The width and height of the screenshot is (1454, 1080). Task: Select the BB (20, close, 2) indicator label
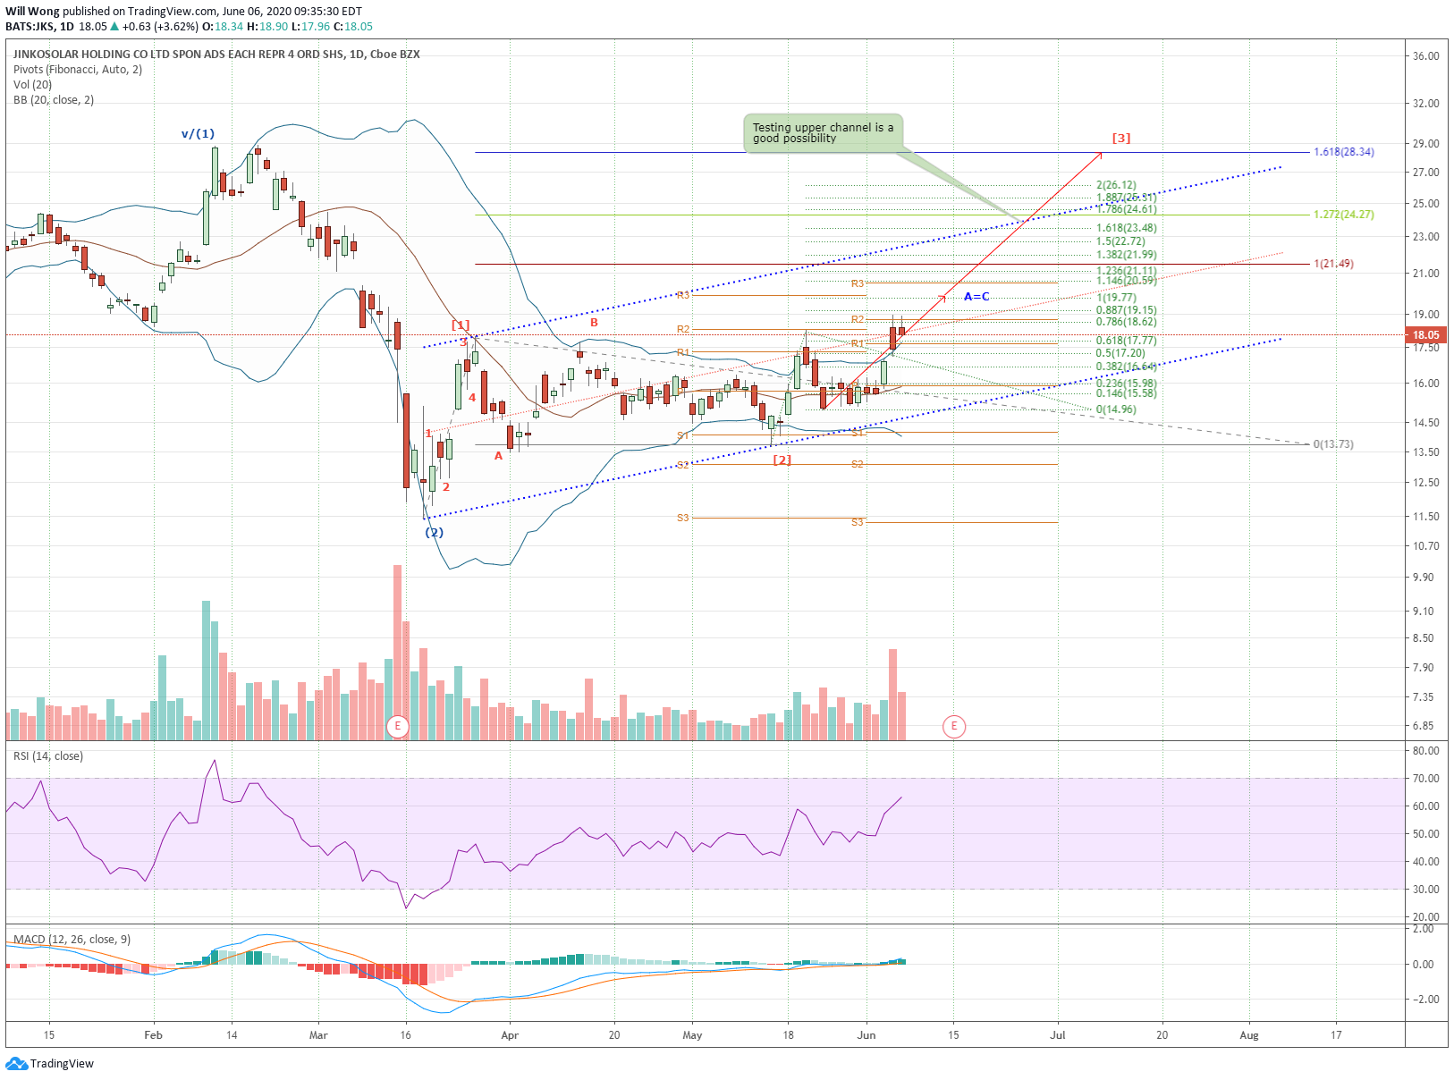[x=54, y=99]
